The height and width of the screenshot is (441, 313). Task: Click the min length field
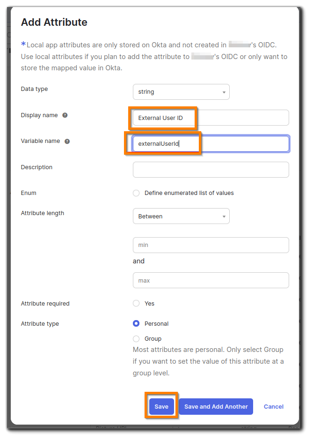[211, 245]
